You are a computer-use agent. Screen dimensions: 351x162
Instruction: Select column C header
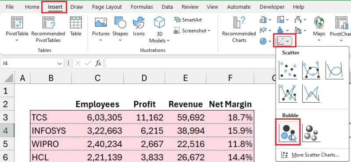97,78
